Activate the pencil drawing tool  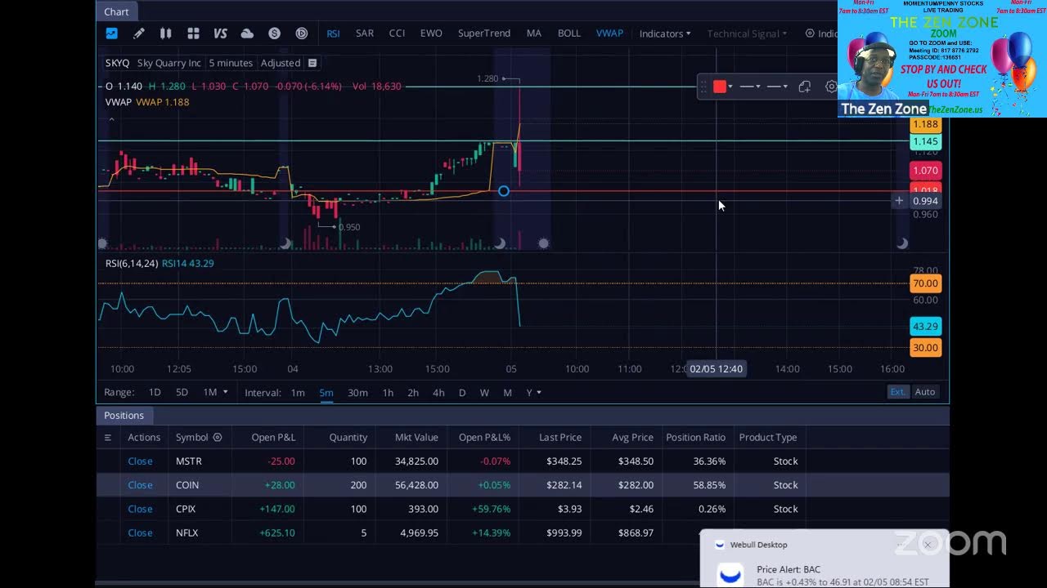coord(139,33)
